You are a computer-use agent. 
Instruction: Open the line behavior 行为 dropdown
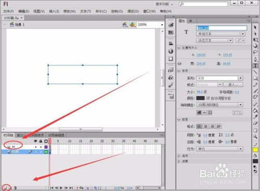pyautogui.click(x=219, y=149)
